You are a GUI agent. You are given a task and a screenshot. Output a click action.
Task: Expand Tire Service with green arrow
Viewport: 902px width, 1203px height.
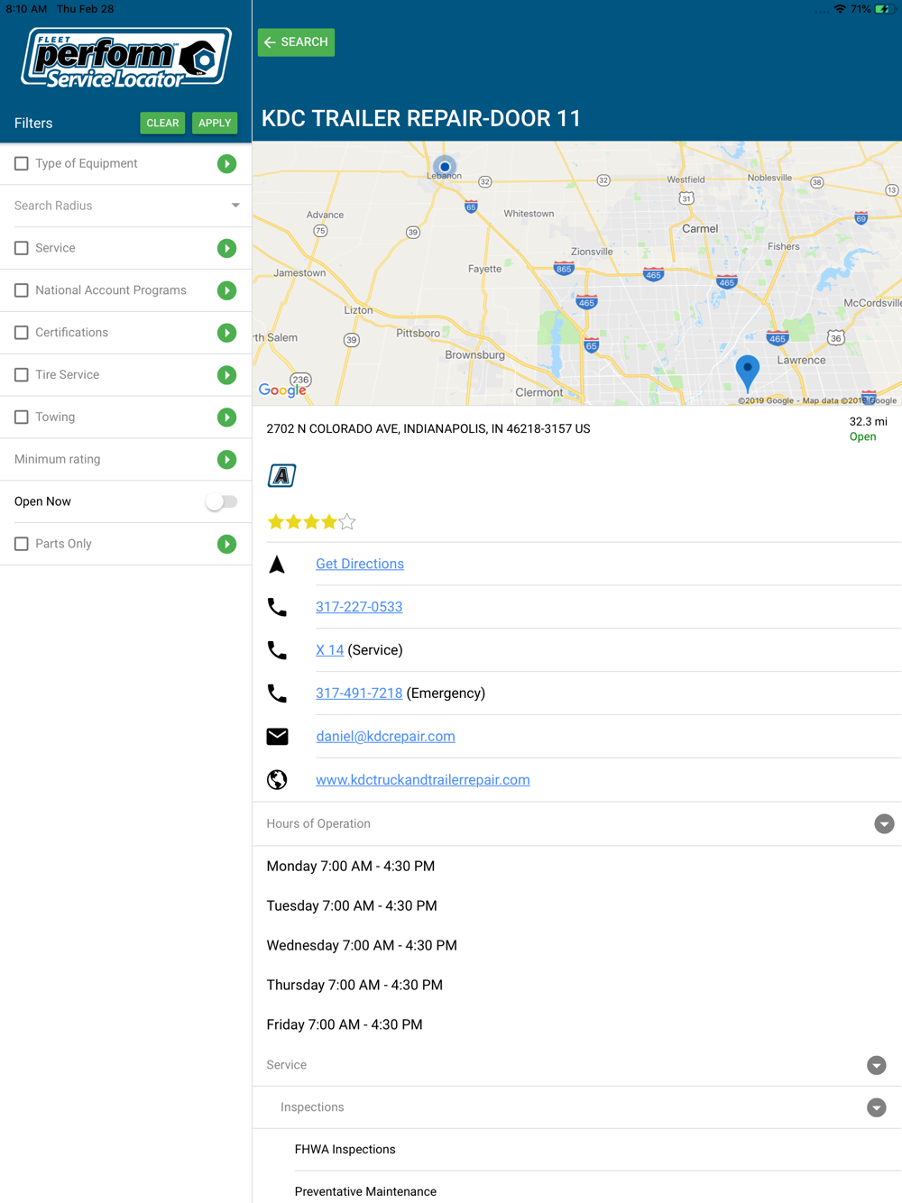click(227, 375)
